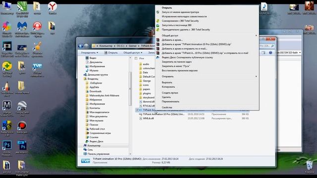This screenshot has width=317, height=178.
Task: Click the Компьютер breadcrumb in address bar
Action: (106, 46)
